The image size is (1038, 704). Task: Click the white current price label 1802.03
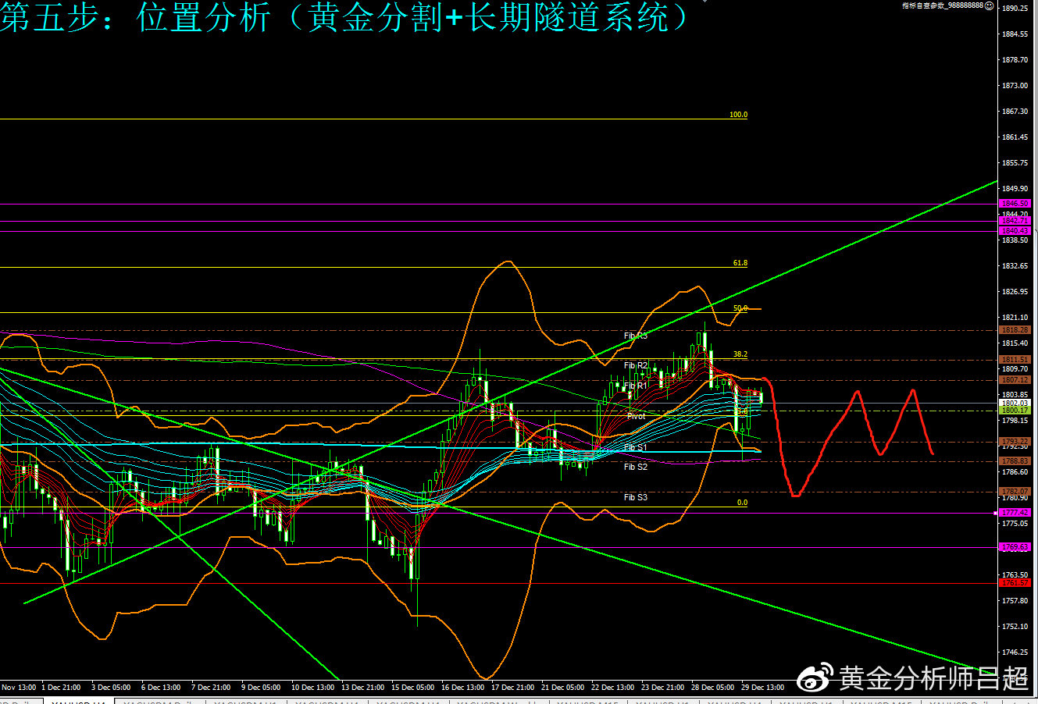1015,403
